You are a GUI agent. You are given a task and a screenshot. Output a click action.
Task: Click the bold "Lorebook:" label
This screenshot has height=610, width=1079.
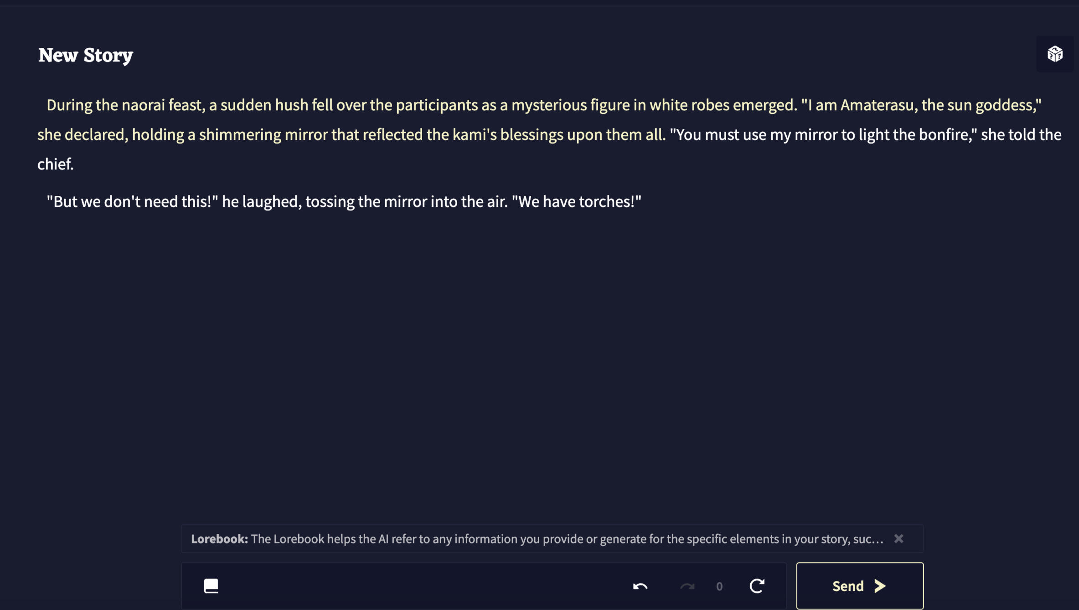click(x=219, y=539)
